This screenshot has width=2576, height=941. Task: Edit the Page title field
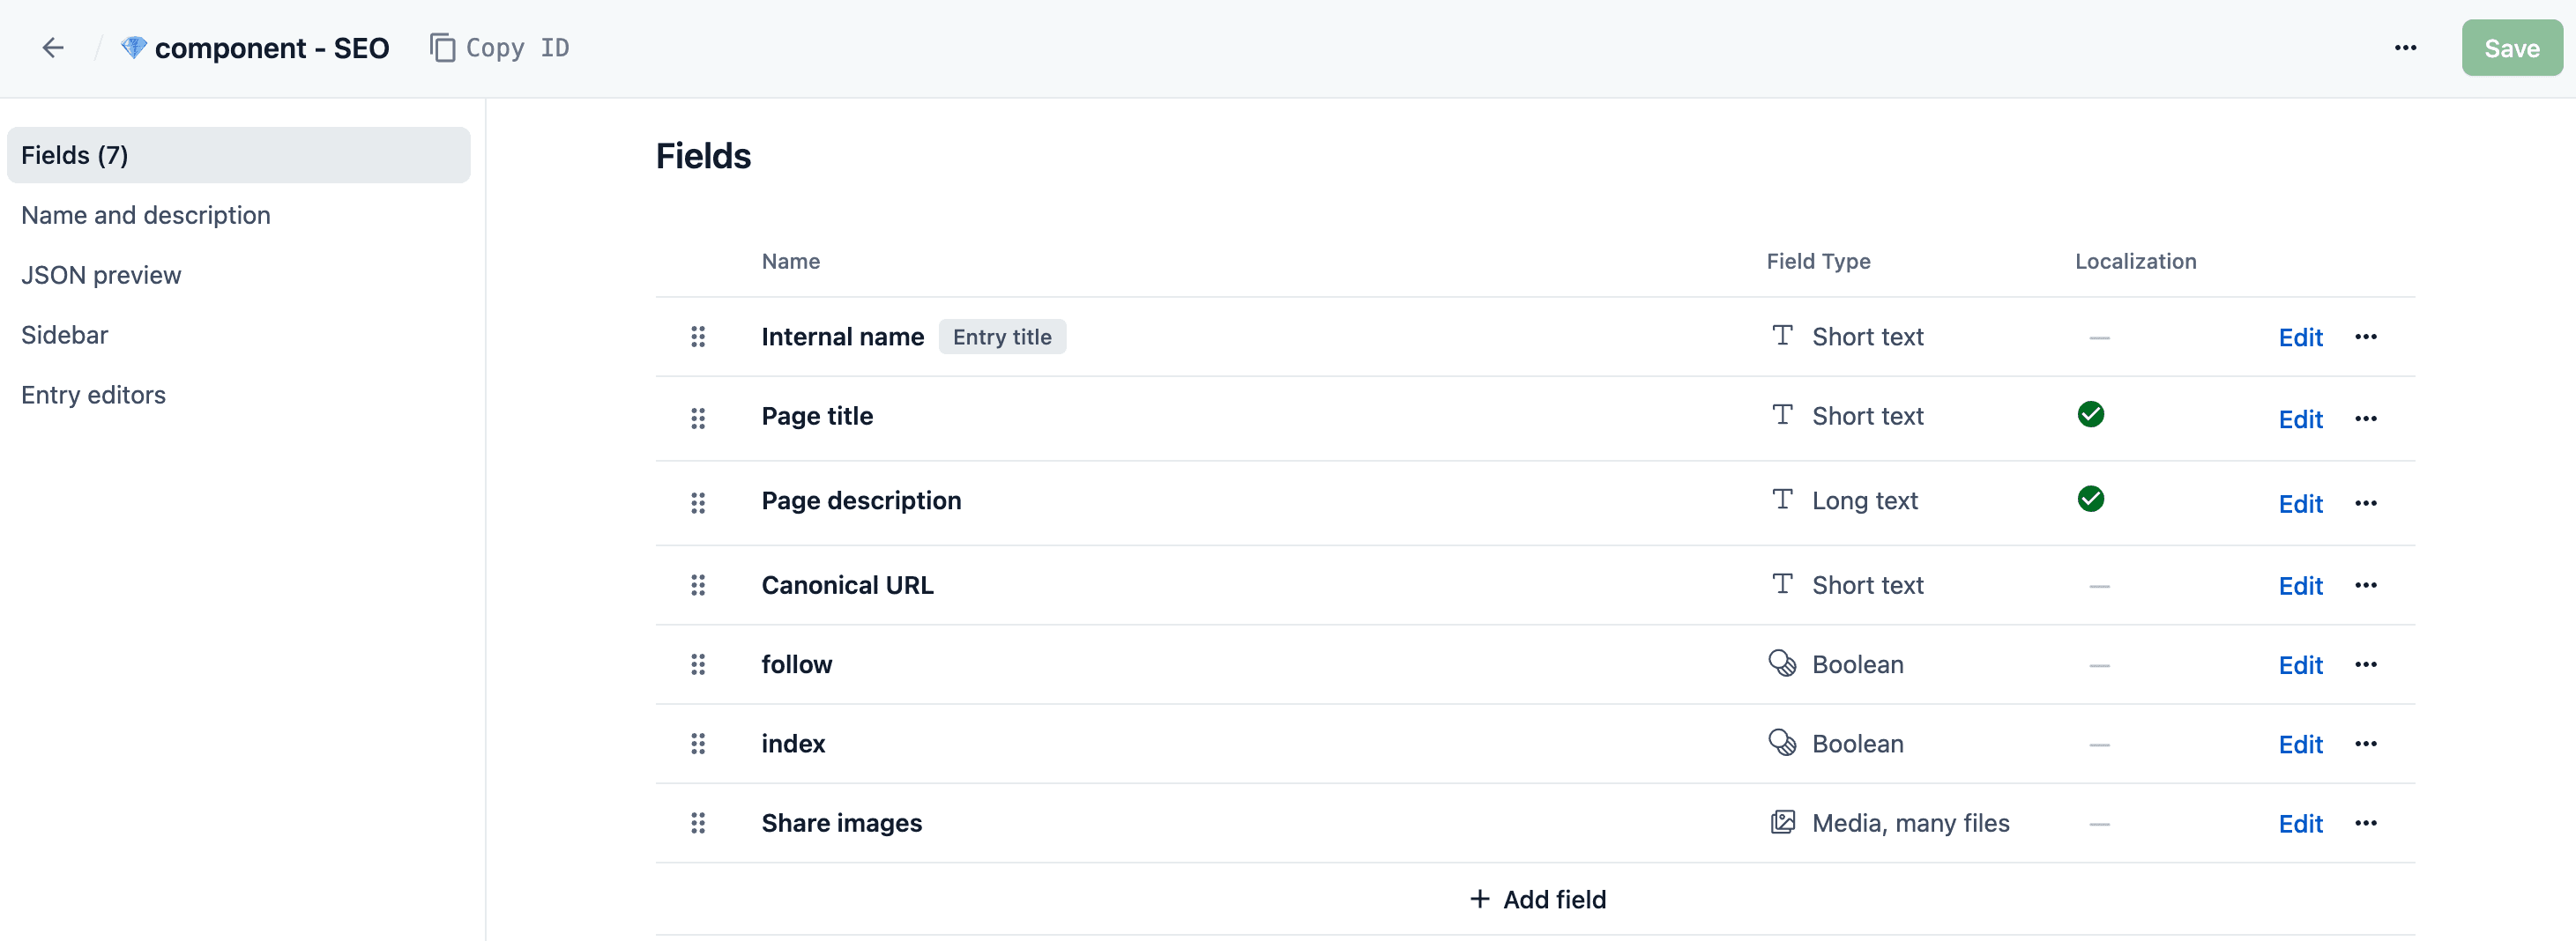coord(2300,419)
